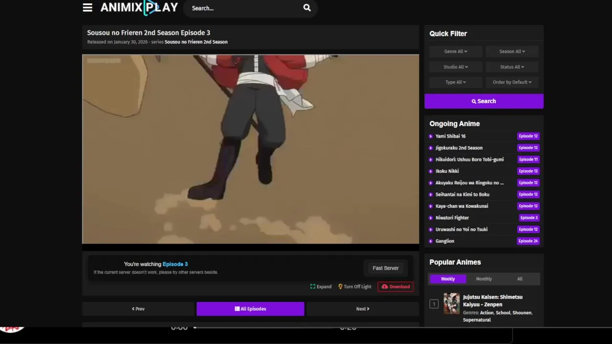This screenshot has width=612, height=344.
Task: Click the School genre link
Action: [503, 313]
